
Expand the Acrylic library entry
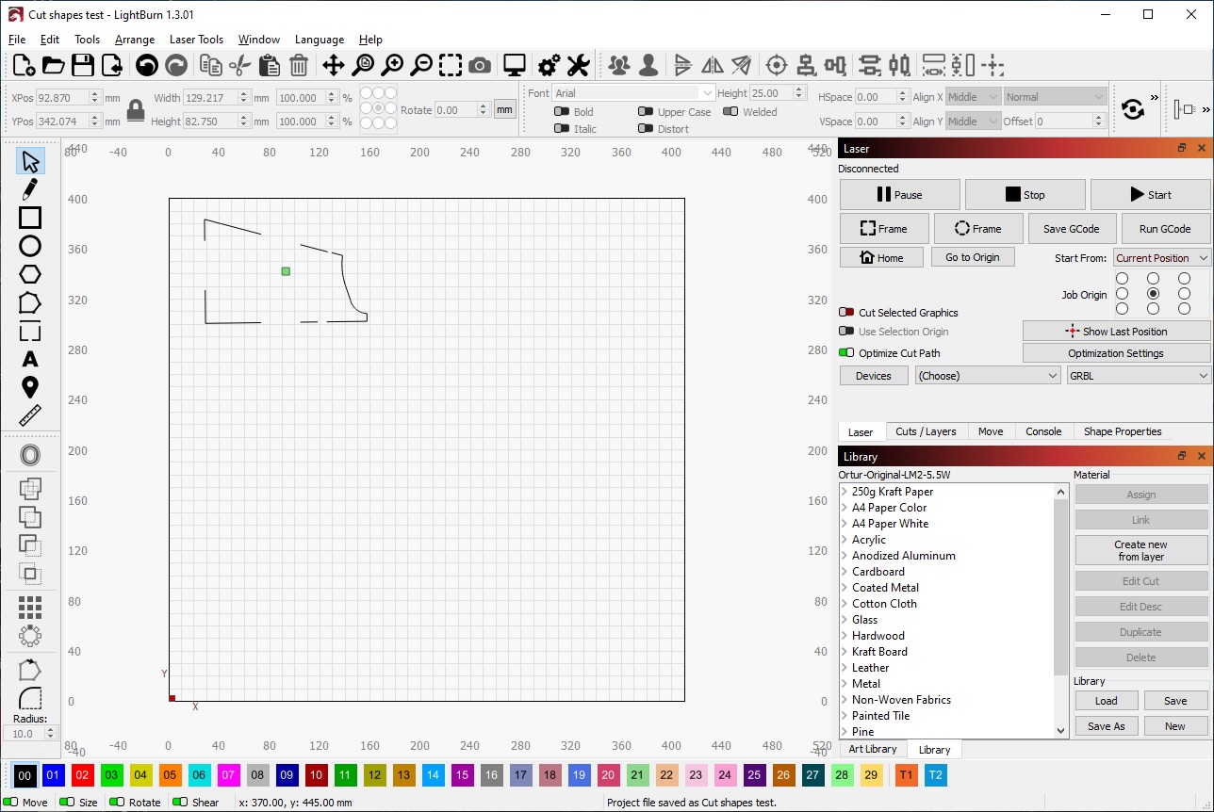[x=844, y=540]
